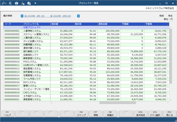Click the printer icon
This screenshot has width=177, height=122.
(17, 3)
